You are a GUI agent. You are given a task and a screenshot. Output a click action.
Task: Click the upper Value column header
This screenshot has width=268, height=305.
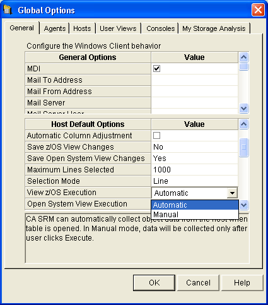click(194, 57)
